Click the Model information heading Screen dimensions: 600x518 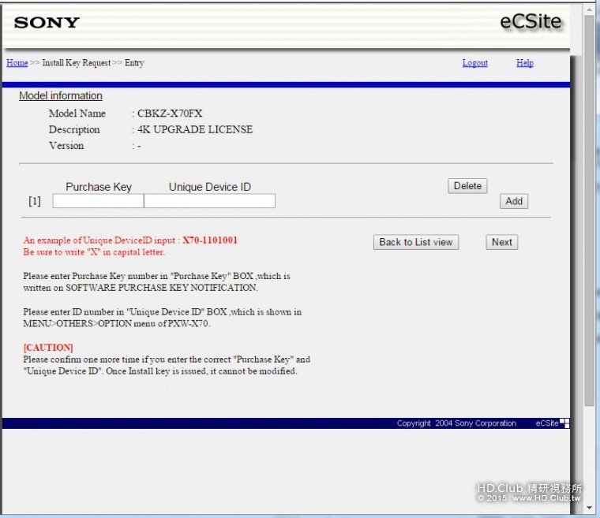point(61,95)
